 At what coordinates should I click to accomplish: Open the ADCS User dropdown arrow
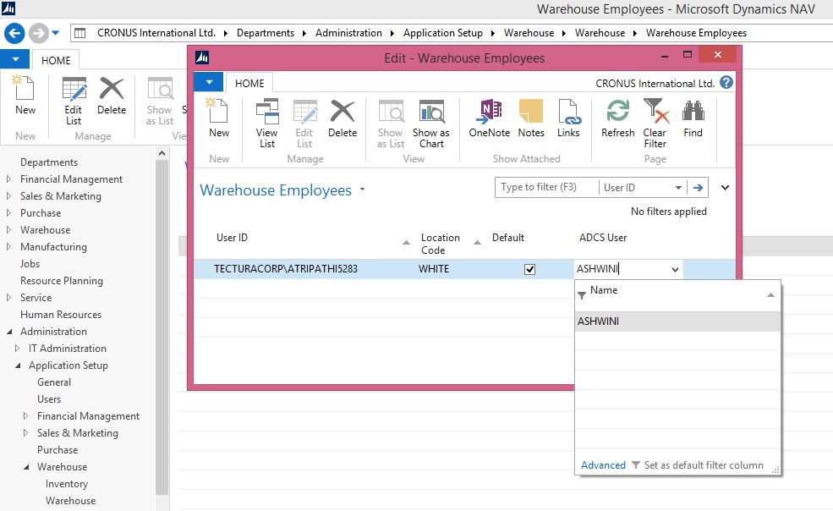(x=675, y=270)
